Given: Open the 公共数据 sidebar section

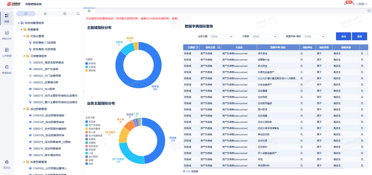Looking at the screenshot, I should coord(6,52).
